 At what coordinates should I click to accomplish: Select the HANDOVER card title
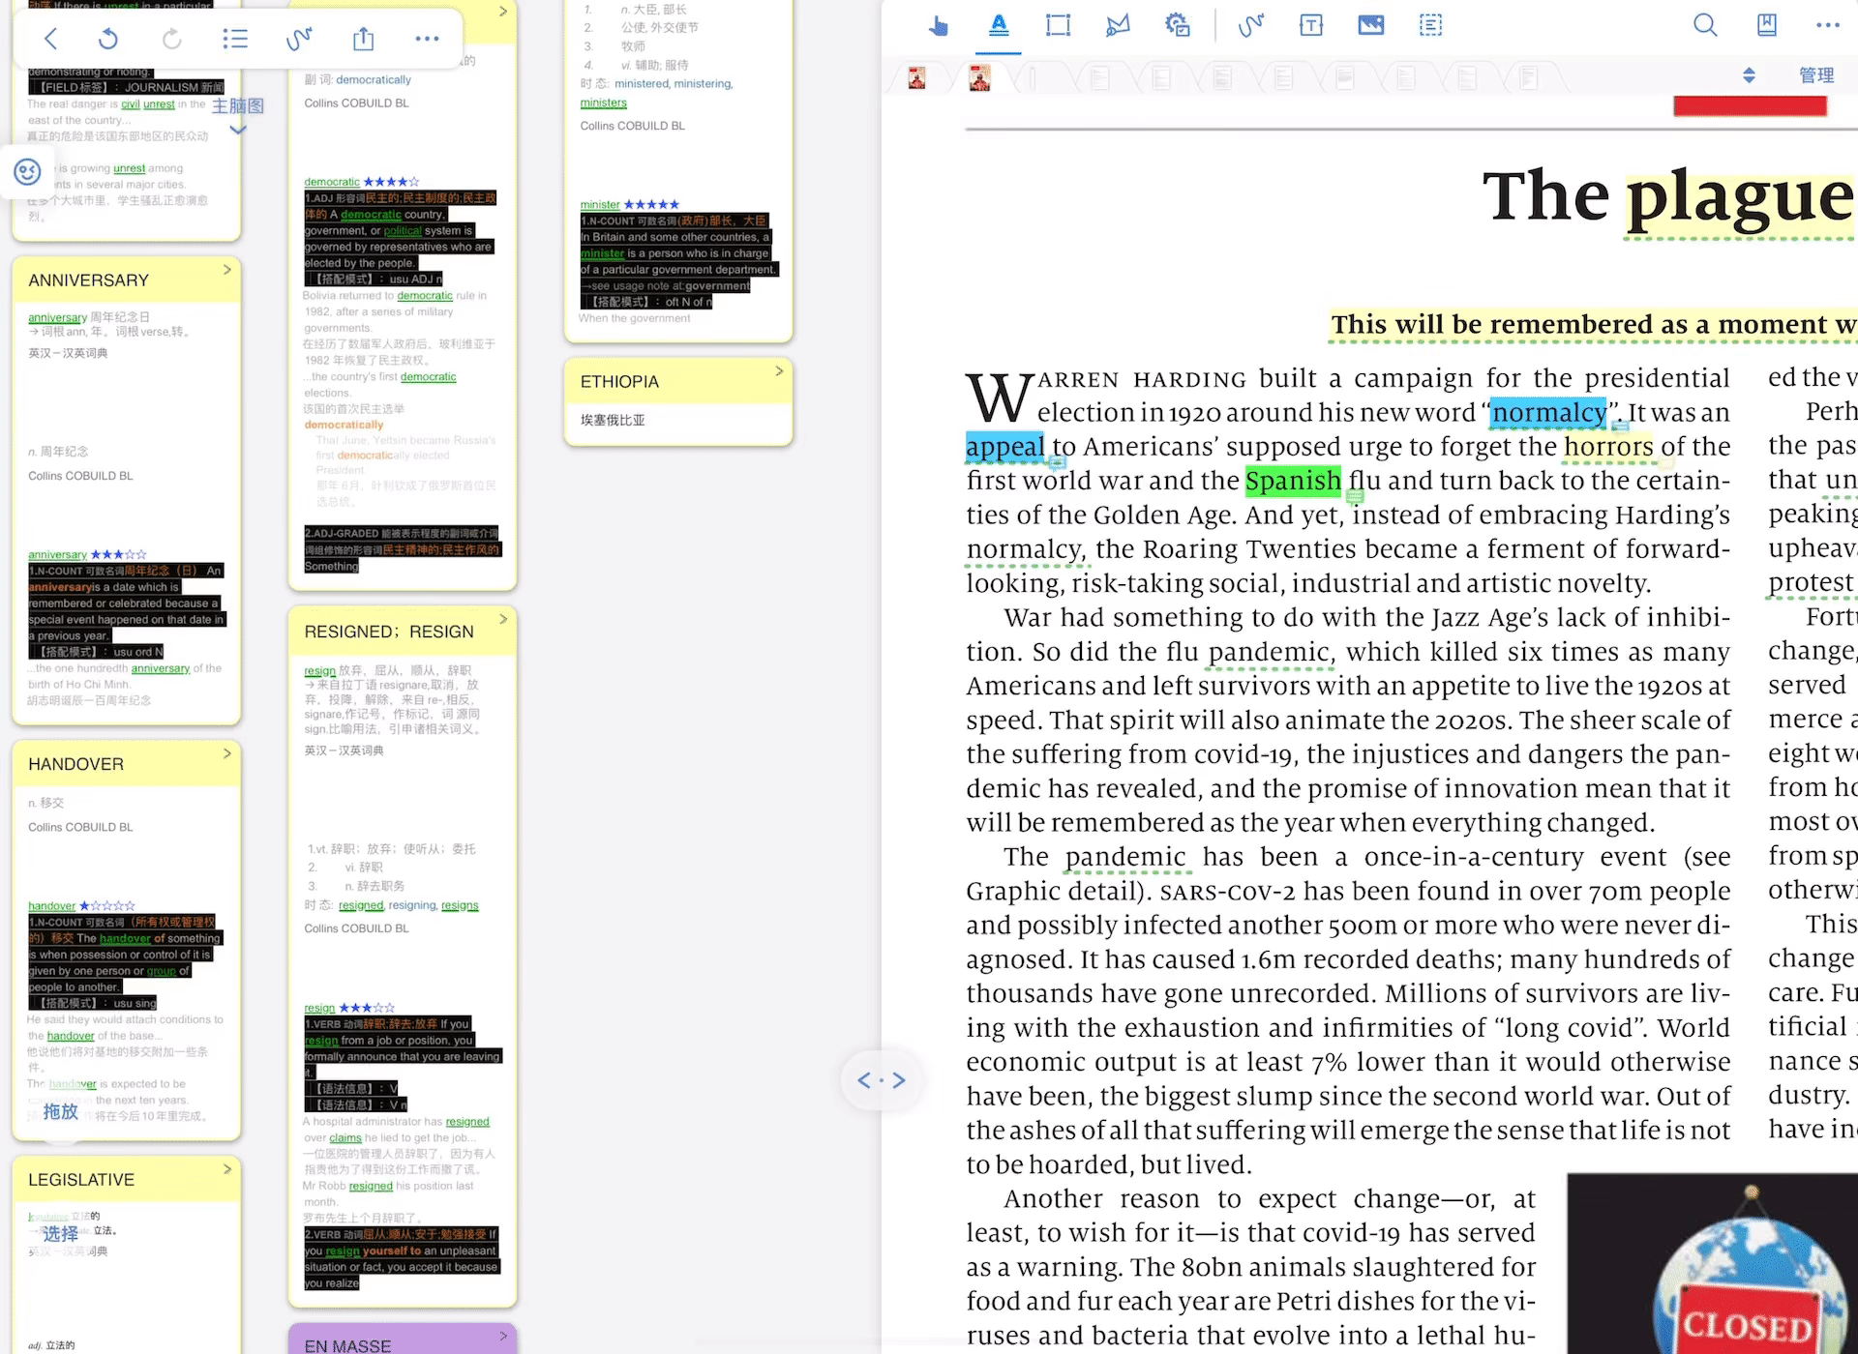76,764
